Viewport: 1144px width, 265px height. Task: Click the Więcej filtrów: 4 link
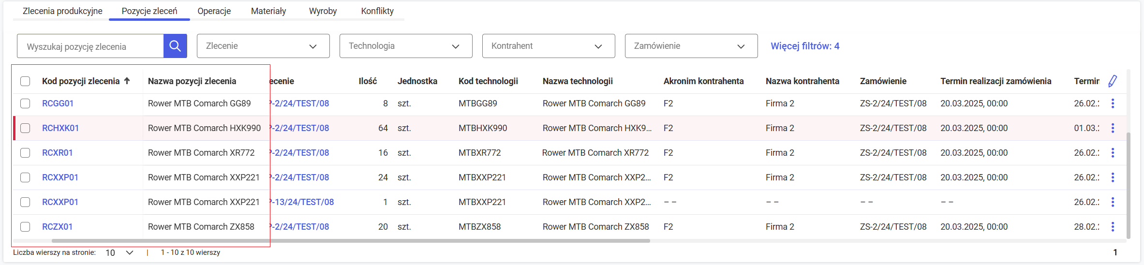(x=804, y=46)
